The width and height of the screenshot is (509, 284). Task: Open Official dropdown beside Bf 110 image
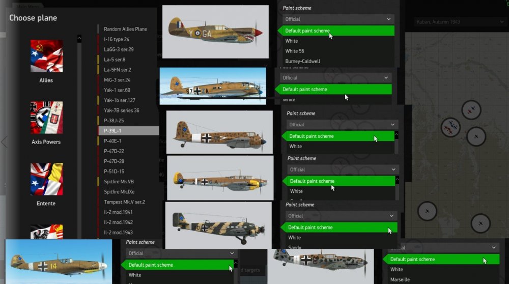343,169
